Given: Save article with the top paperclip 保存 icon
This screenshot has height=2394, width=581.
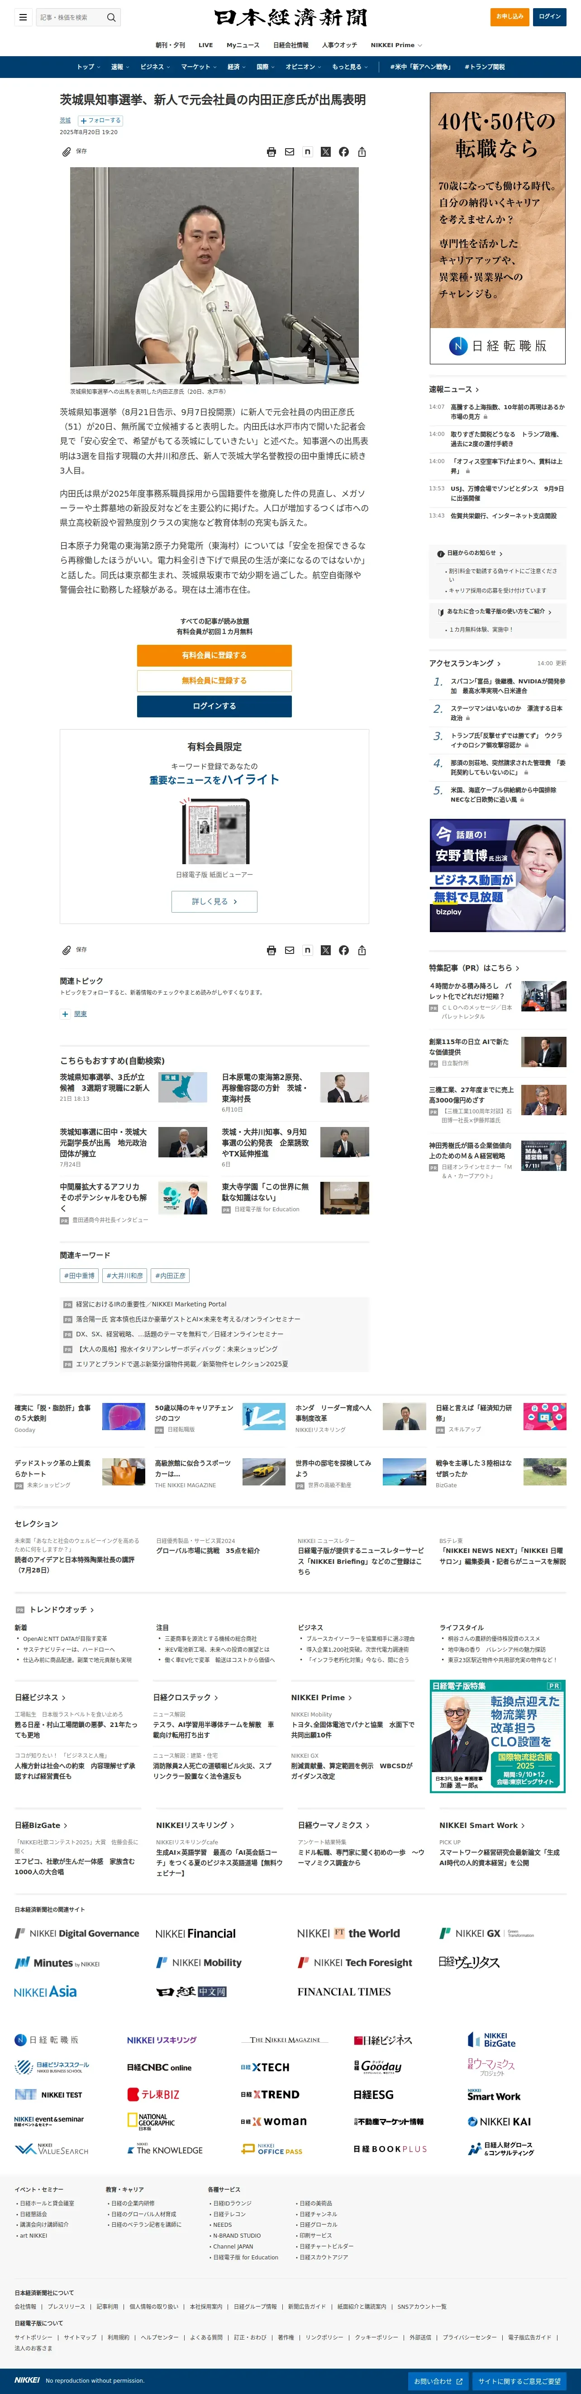Looking at the screenshot, I should coord(74,151).
